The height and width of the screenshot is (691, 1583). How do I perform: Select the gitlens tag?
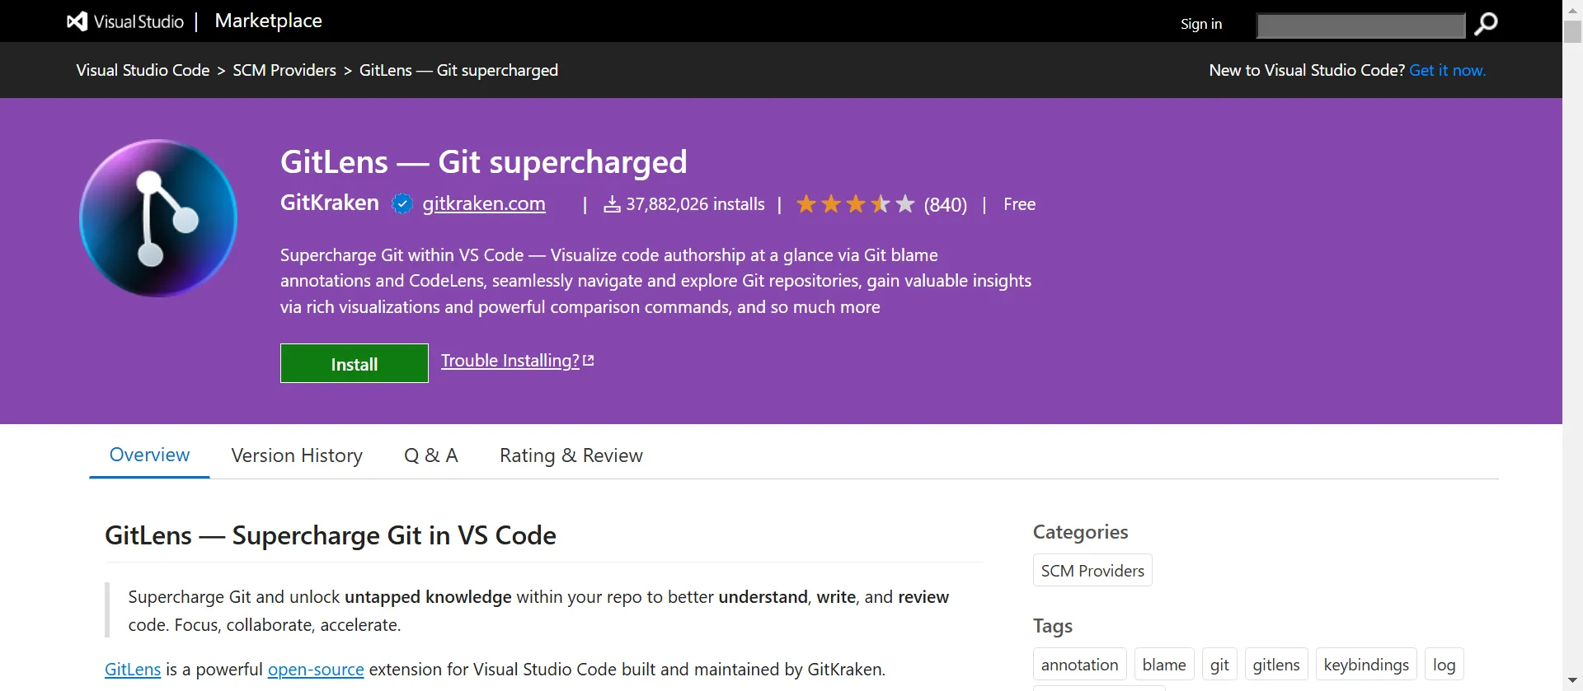1276,664
